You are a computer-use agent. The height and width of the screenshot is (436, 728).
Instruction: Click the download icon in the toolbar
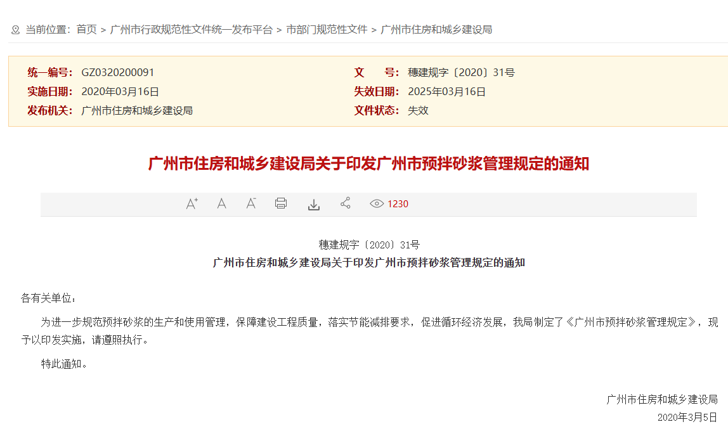point(313,203)
